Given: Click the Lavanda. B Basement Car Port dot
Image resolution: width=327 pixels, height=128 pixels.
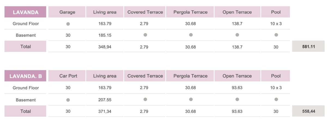Looking at the screenshot, I should click(x=68, y=100).
